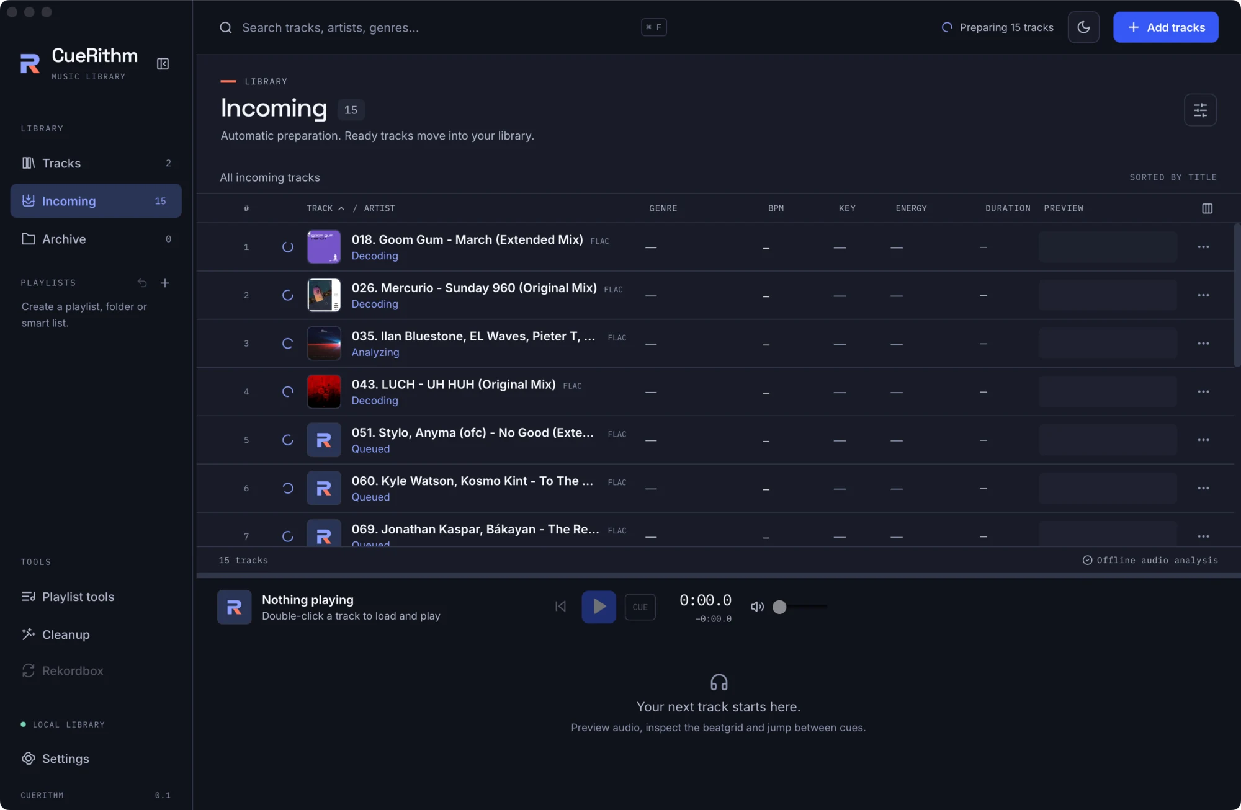
Task: Click the LOCAL LIBRARY status indicator
Action: point(63,724)
